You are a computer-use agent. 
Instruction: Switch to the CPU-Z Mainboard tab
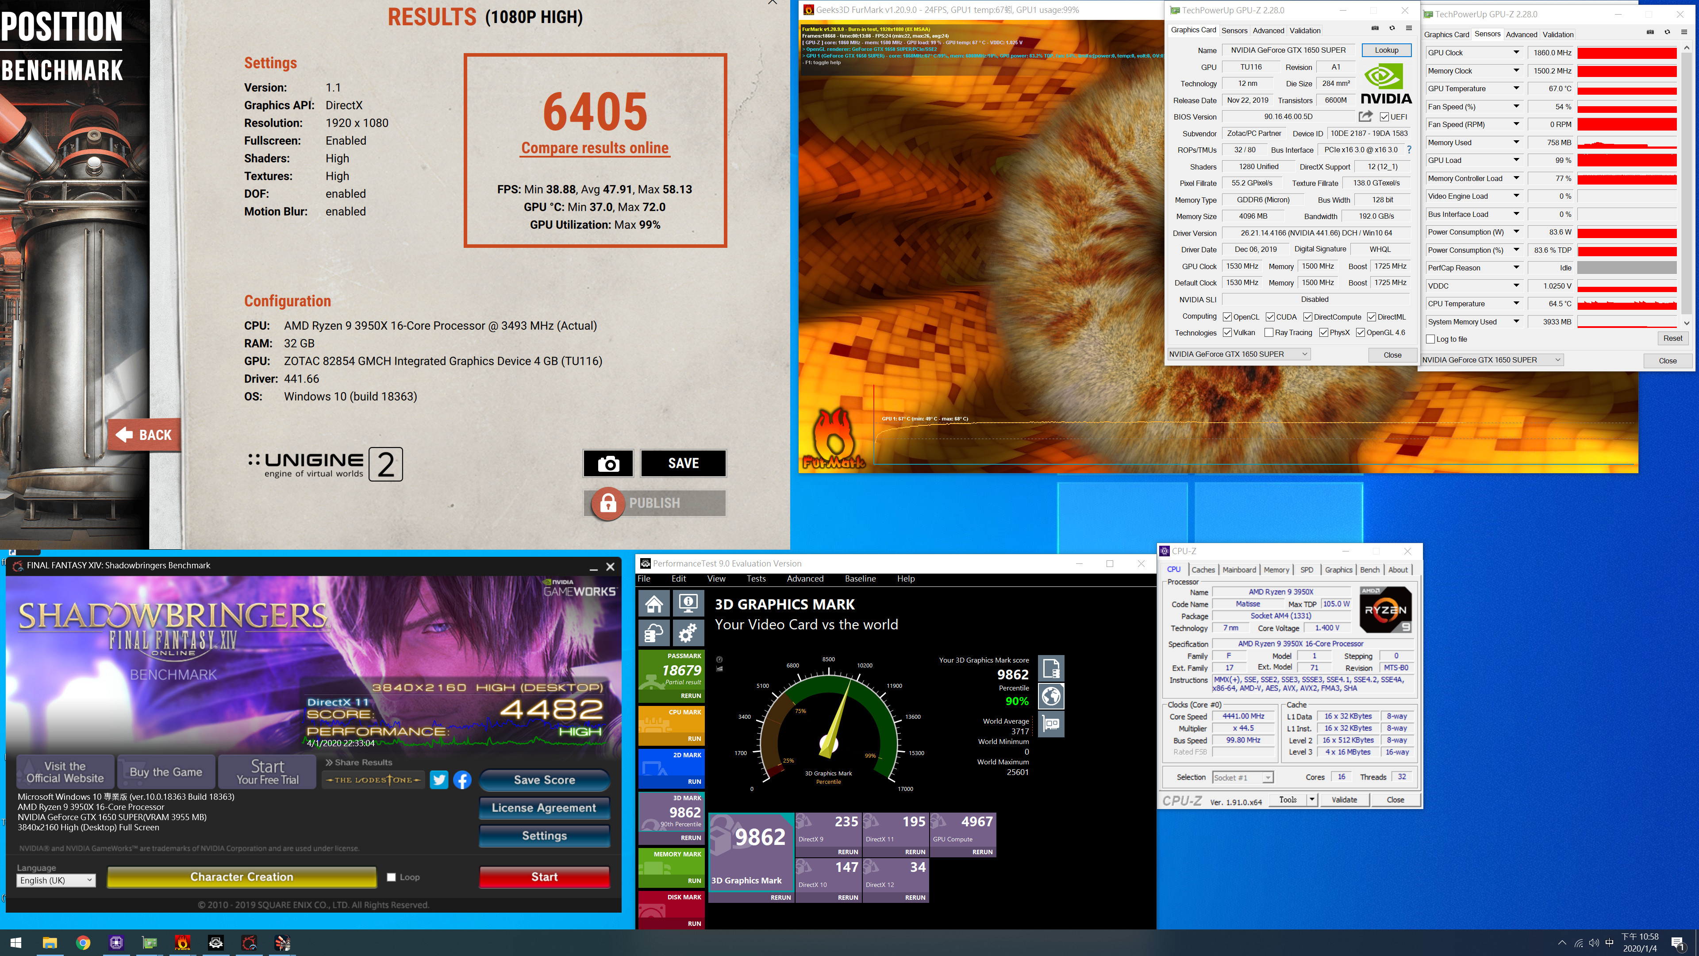point(1239,570)
